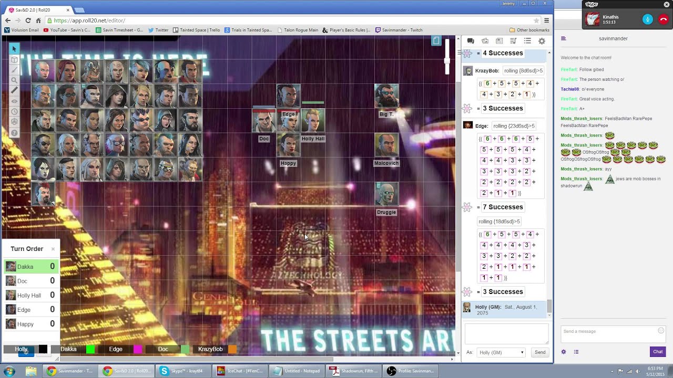Reload the Roll20 page

click(28, 20)
